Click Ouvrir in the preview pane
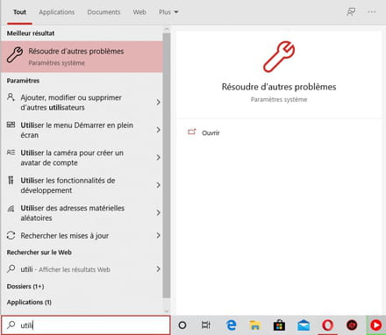Viewport: 386px width, 335px height. (211, 133)
